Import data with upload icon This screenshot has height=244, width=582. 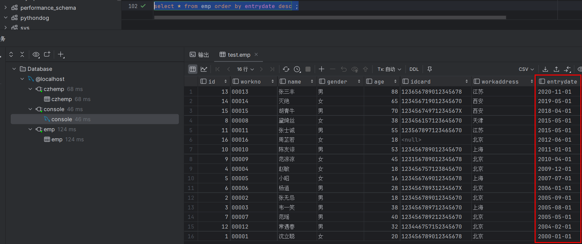pyautogui.click(x=556, y=69)
